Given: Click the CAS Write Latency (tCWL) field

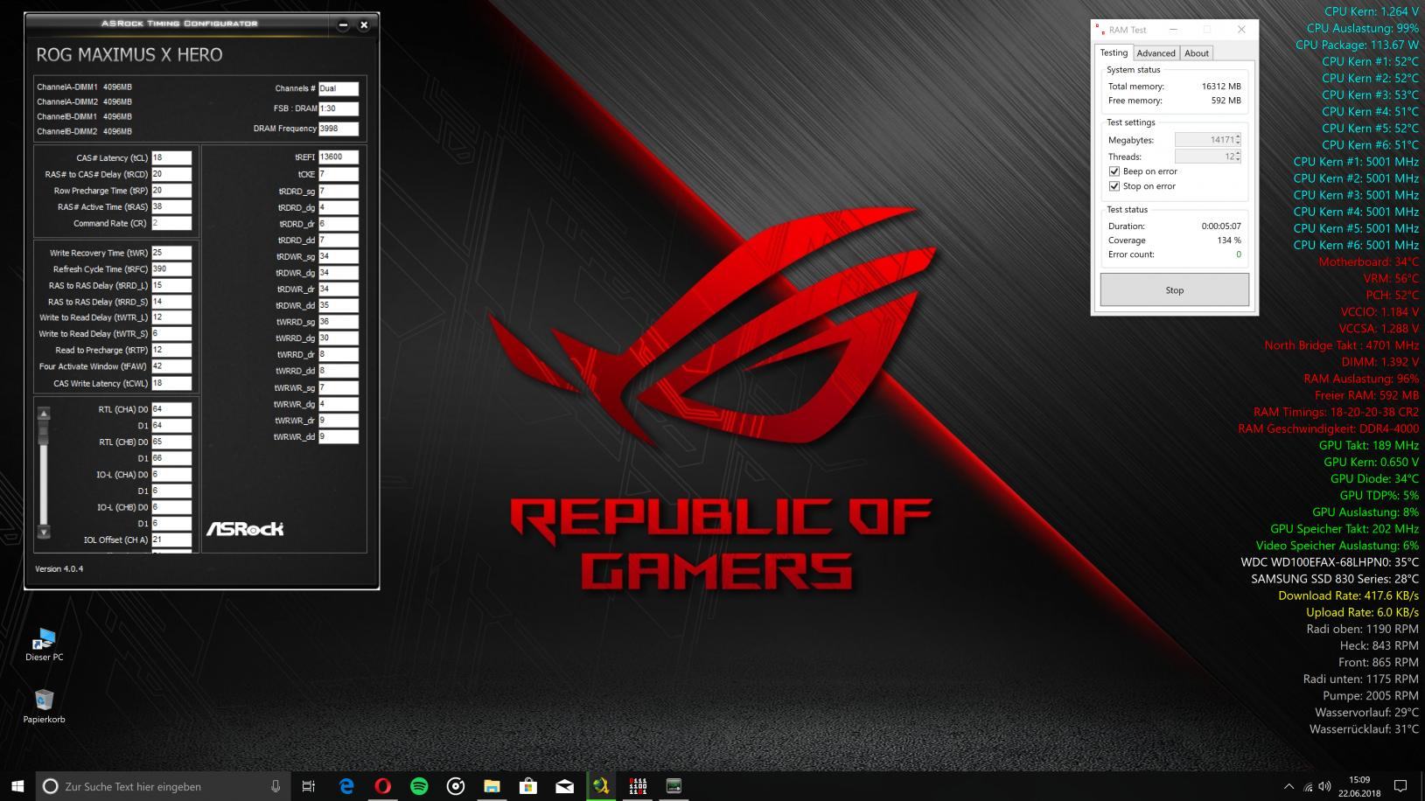Looking at the screenshot, I should tap(171, 383).
